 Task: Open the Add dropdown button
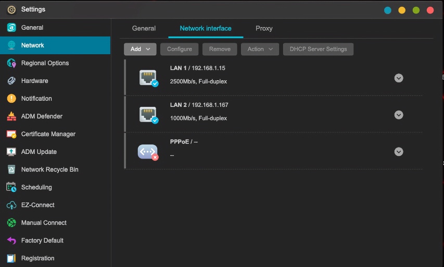coord(140,49)
